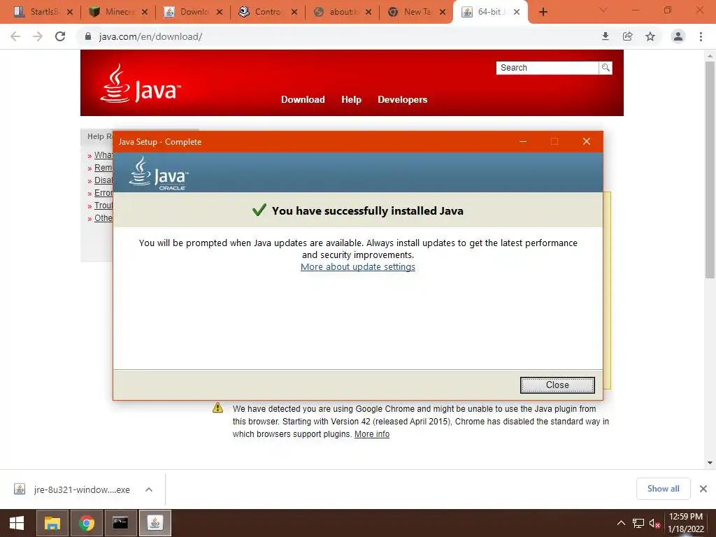Image resolution: width=716 pixels, height=537 pixels.
Task: Click the muted volume icon in system tray
Action: pos(654,523)
